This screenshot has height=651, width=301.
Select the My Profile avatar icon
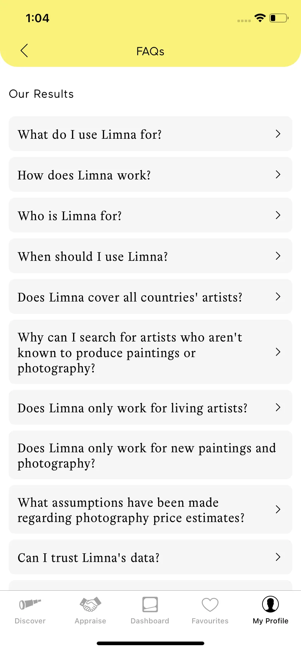click(270, 604)
